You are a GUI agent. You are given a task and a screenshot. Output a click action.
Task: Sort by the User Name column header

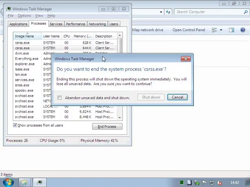click(x=51, y=36)
